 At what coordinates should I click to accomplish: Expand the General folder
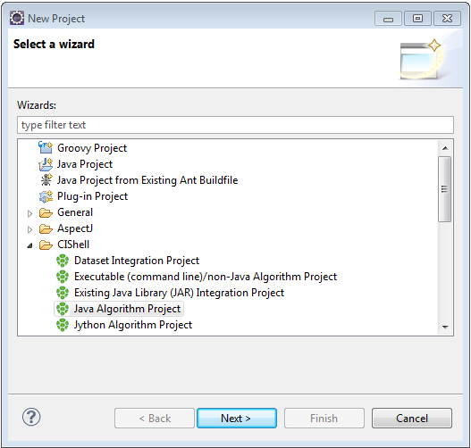coord(29,213)
